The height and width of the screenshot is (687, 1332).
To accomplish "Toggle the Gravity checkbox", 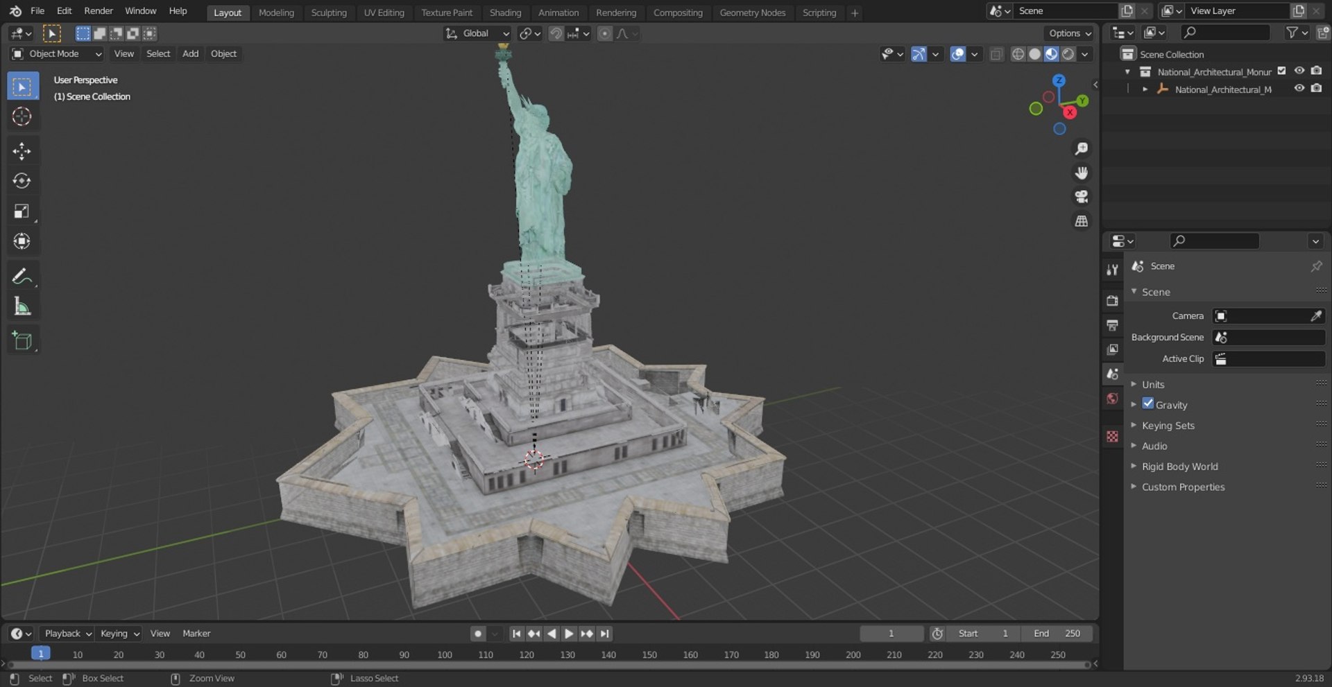I will [1148, 403].
